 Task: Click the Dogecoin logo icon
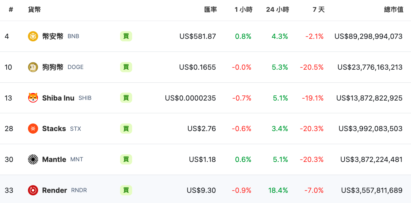tap(33, 67)
